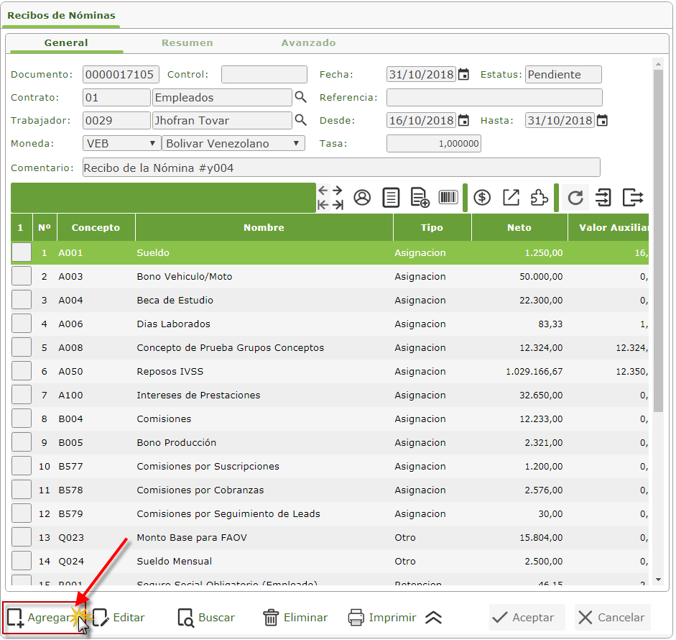Click the puzzle piece plugin icon
The width and height of the screenshot is (676, 640).
click(539, 198)
